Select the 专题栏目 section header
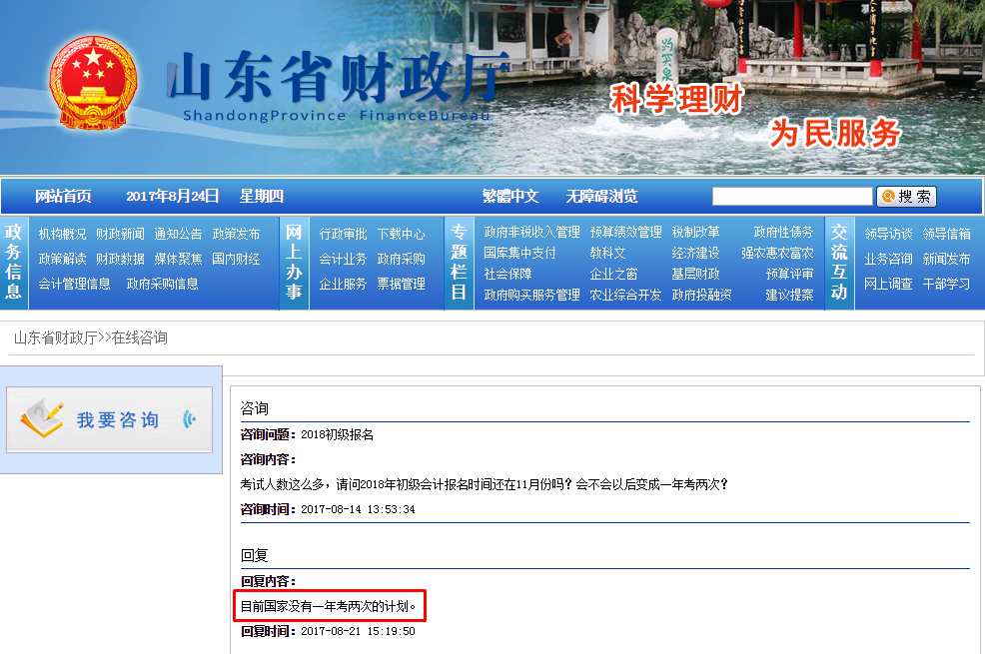Image resolution: width=985 pixels, height=654 pixels. pos(460,258)
